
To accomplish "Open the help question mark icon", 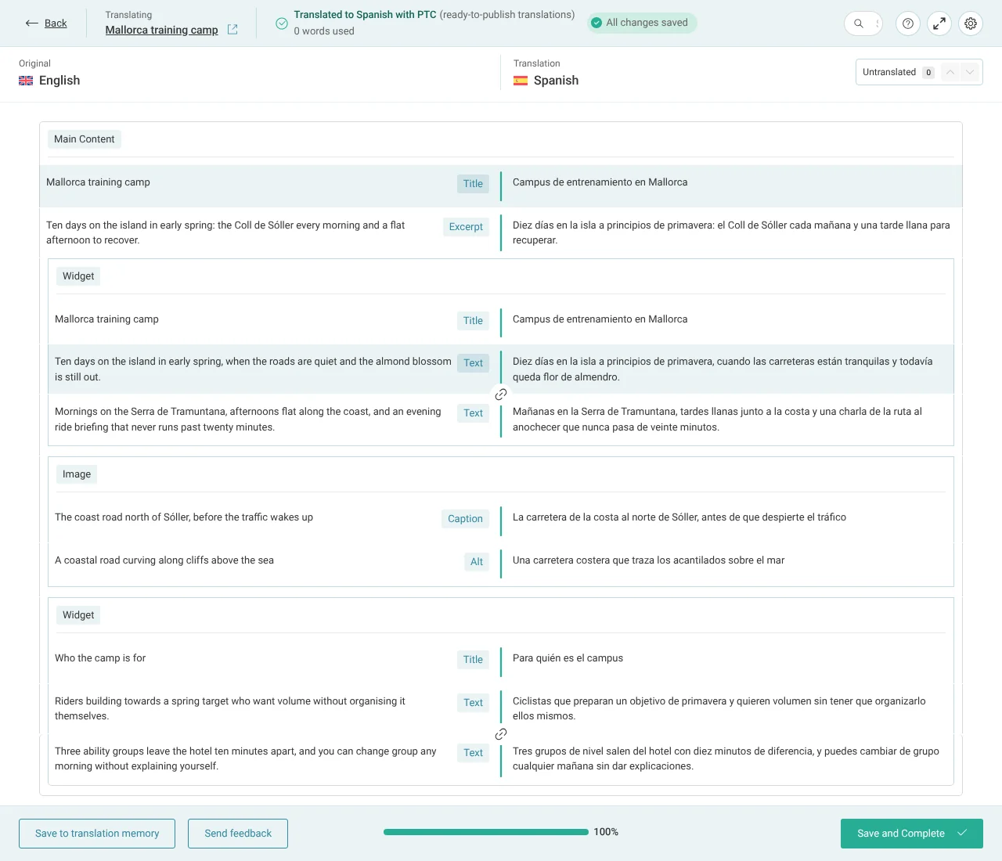I will coord(908,23).
